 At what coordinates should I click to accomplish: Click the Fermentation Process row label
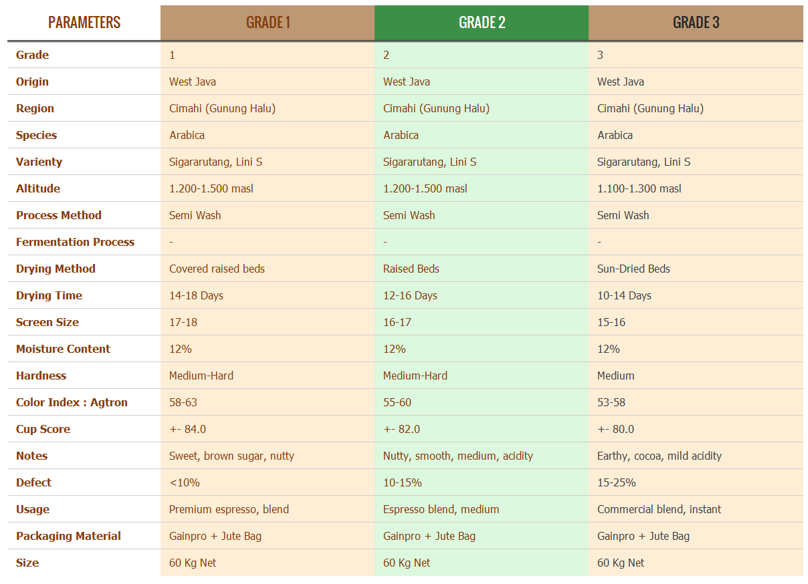click(x=75, y=242)
